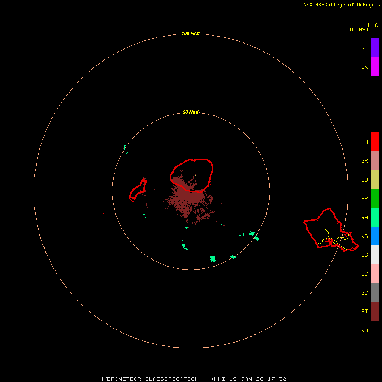Click the "UK" legend label

365,67
